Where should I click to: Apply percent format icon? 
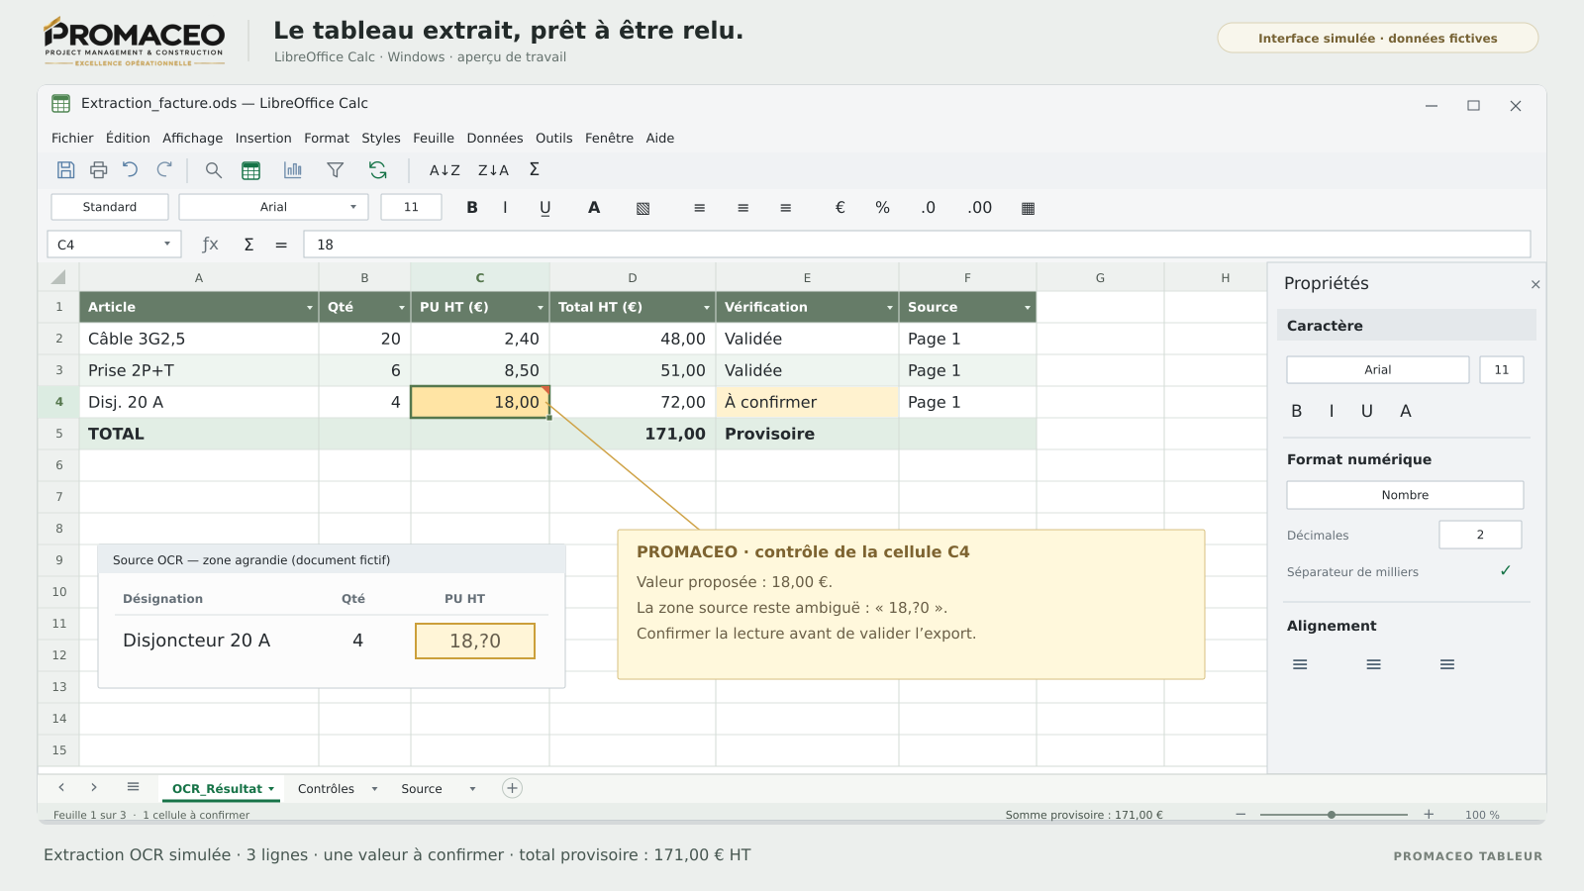pos(882,207)
